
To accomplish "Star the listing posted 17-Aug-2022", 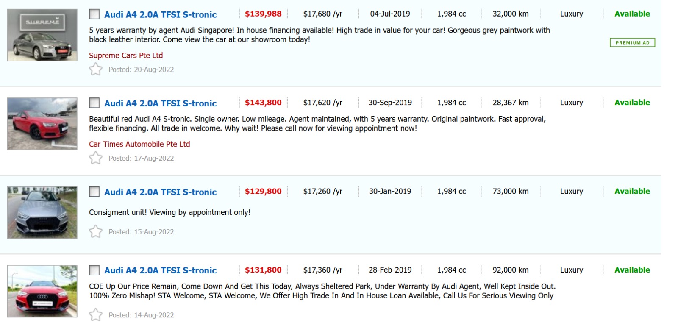I will (x=96, y=158).
